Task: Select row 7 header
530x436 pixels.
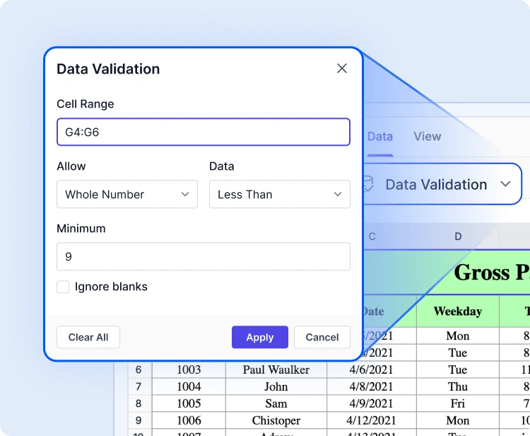Action: click(139, 386)
